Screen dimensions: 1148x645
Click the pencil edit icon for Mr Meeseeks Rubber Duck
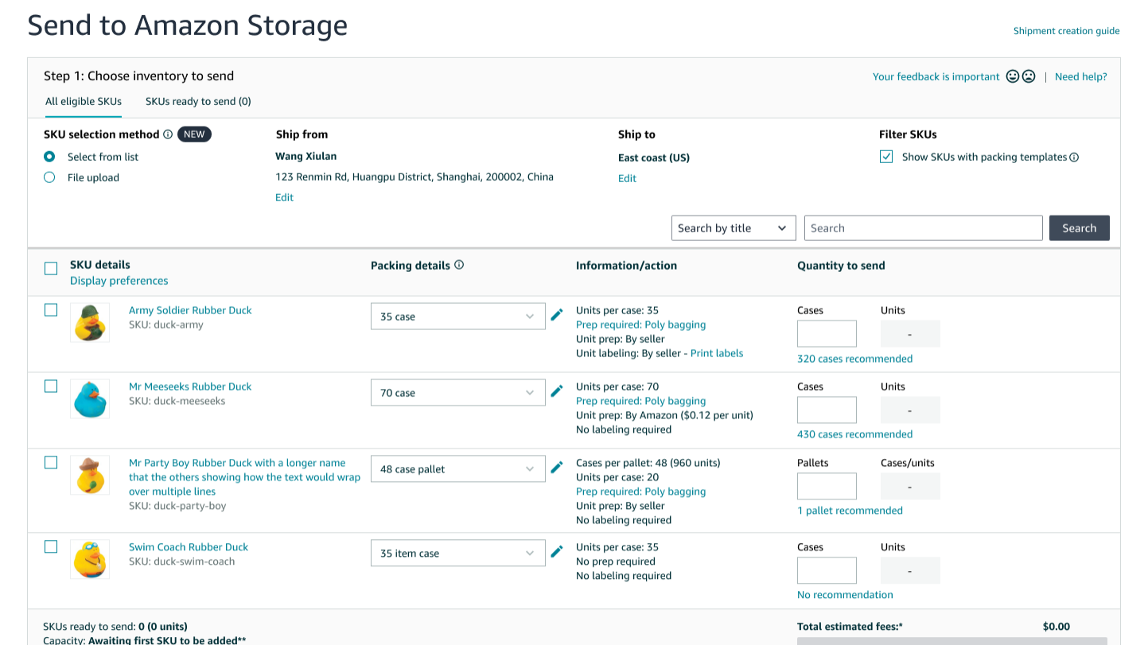coord(557,391)
